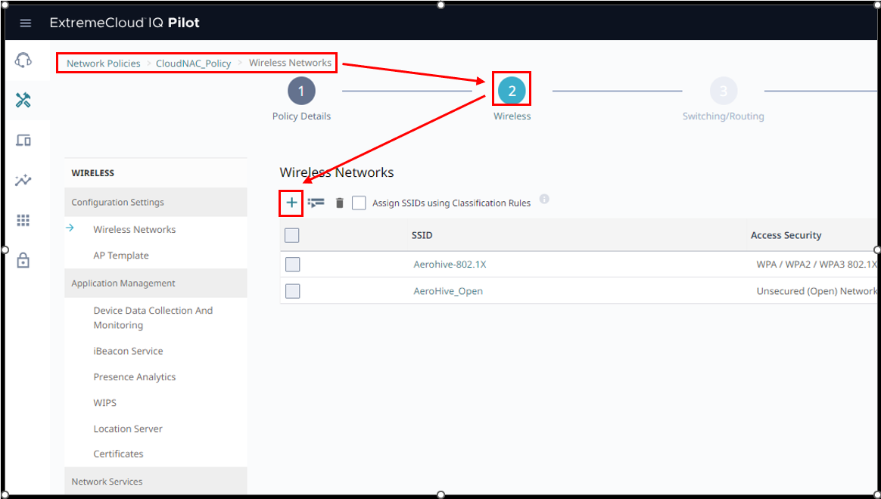The width and height of the screenshot is (881, 499).
Task: Check the AeroHive_Open row checkbox
Action: [292, 291]
